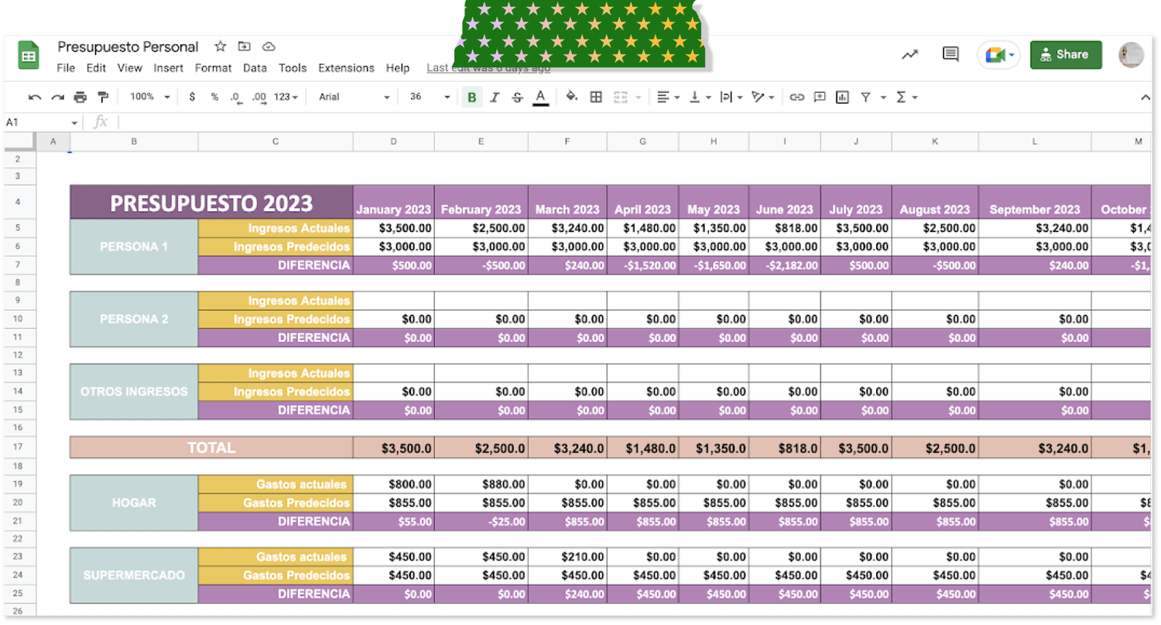Insert a comment from the toolbar
Screen dimensions: 1161x625
820,97
